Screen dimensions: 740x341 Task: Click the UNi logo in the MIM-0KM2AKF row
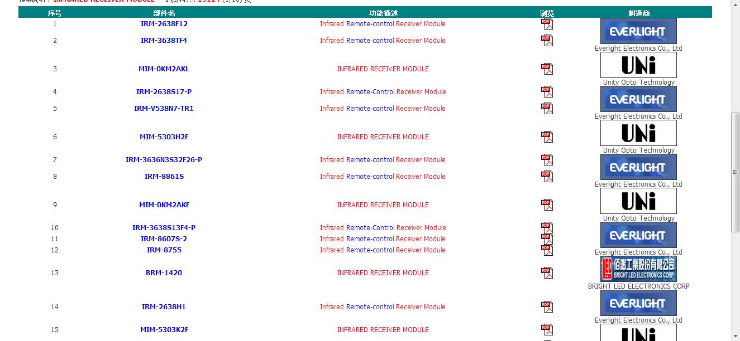coord(638,201)
